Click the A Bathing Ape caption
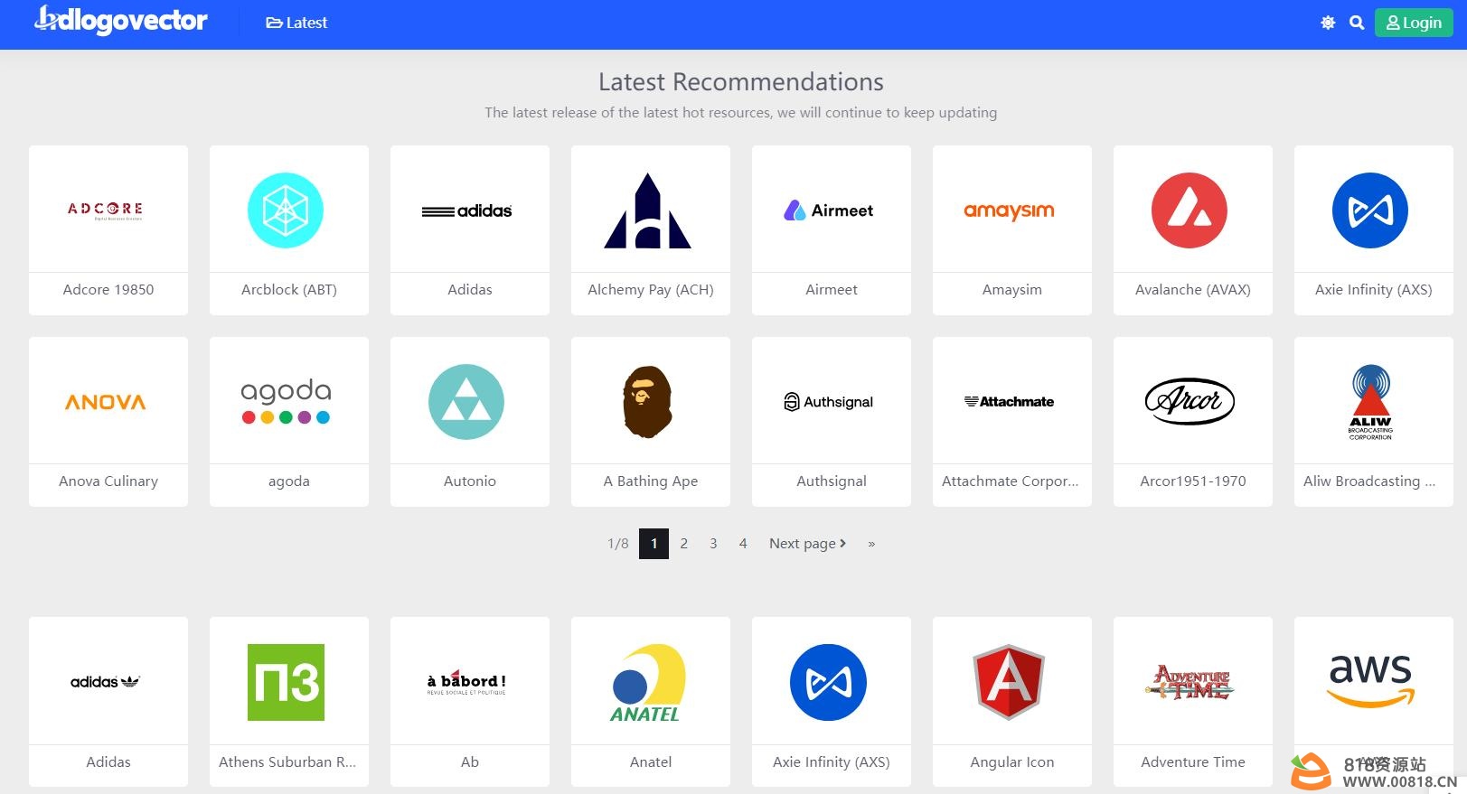1467x794 pixels. (x=651, y=481)
